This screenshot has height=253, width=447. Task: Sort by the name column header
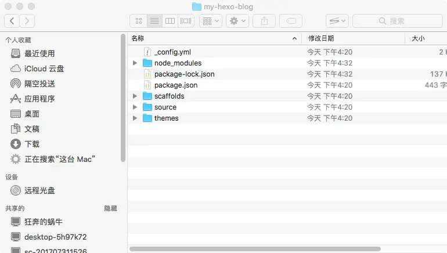(214, 38)
